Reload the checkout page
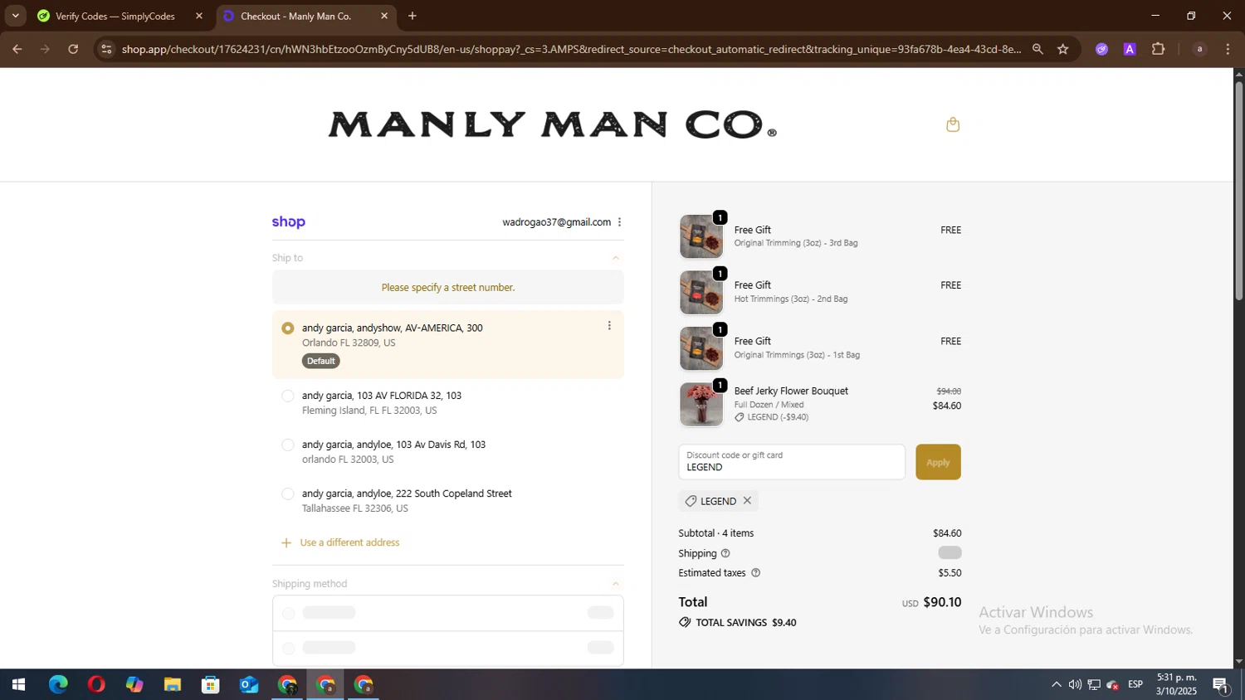Image resolution: width=1245 pixels, height=700 pixels. [x=73, y=49]
